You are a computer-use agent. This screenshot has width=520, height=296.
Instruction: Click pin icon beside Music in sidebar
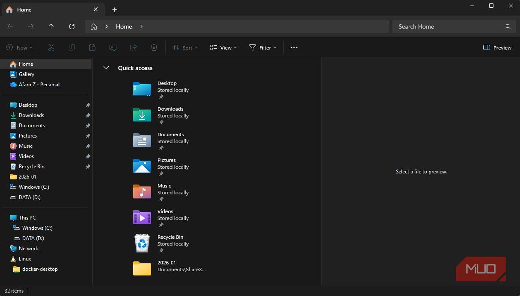pyautogui.click(x=88, y=146)
